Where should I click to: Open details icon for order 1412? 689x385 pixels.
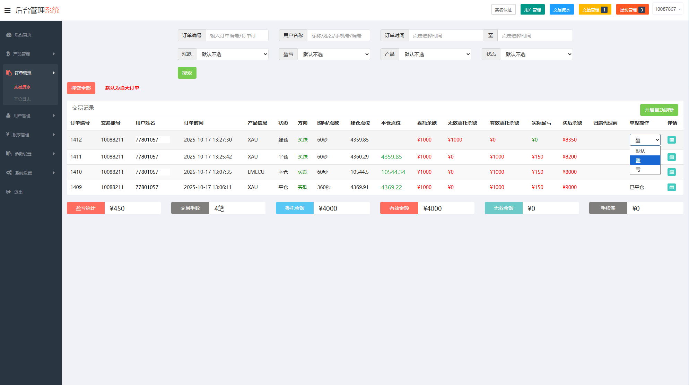pos(671,140)
